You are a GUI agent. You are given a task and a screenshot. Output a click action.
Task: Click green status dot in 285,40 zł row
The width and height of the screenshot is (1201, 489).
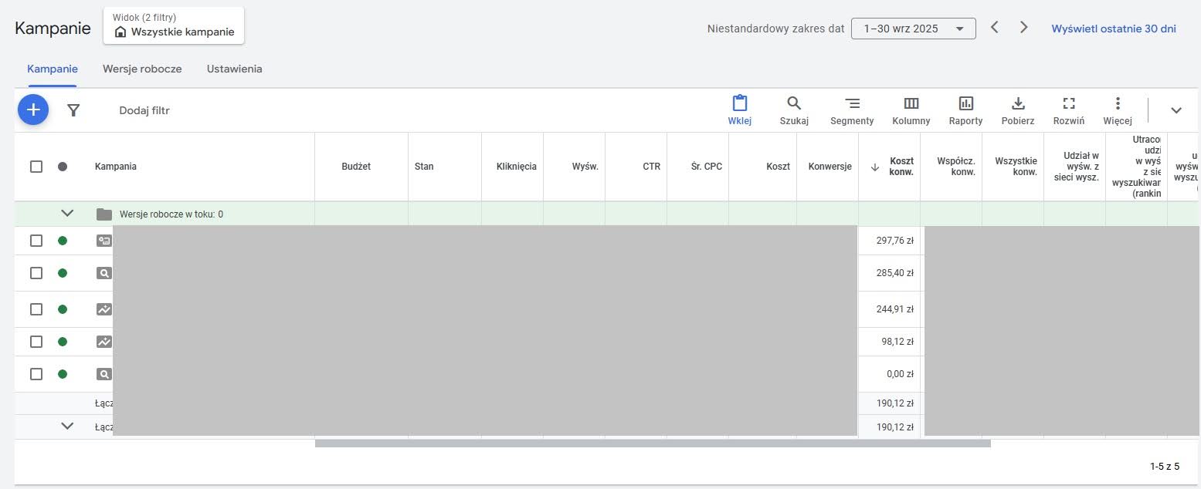[63, 273]
